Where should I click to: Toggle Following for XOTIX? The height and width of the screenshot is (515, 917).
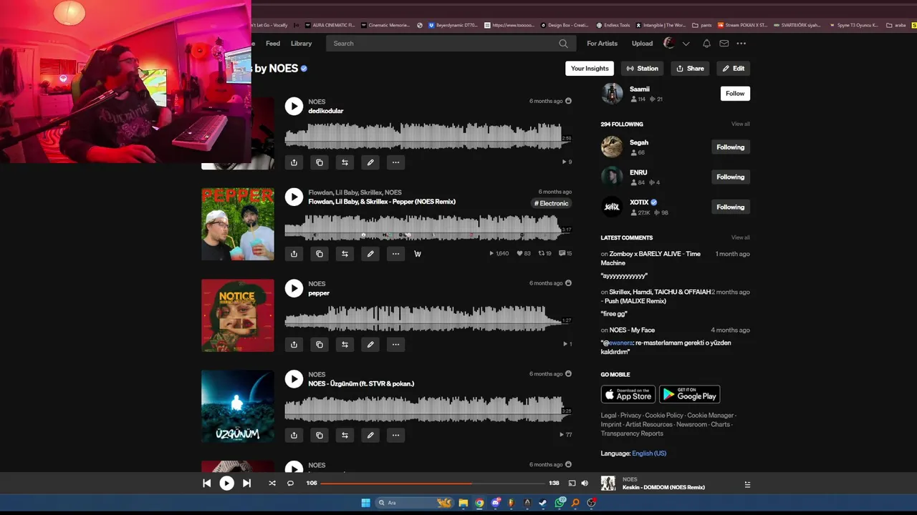(x=730, y=207)
